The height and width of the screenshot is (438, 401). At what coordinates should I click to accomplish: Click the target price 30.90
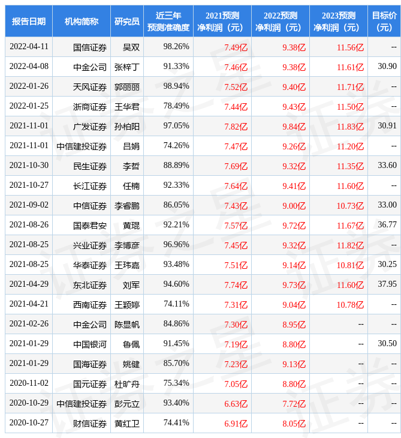[387, 67]
